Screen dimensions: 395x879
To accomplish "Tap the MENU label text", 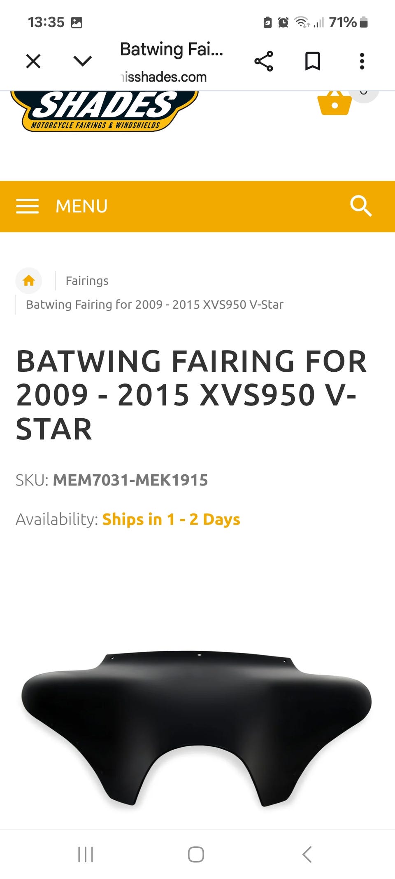I will coord(81,206).
